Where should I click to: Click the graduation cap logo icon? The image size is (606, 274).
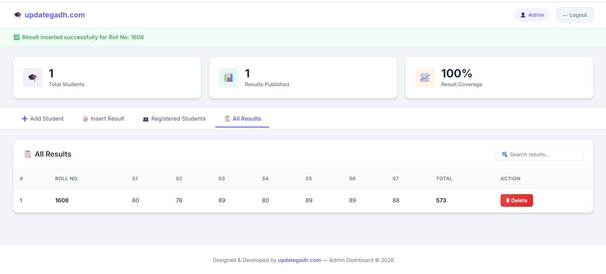click(x=17, y=15)
